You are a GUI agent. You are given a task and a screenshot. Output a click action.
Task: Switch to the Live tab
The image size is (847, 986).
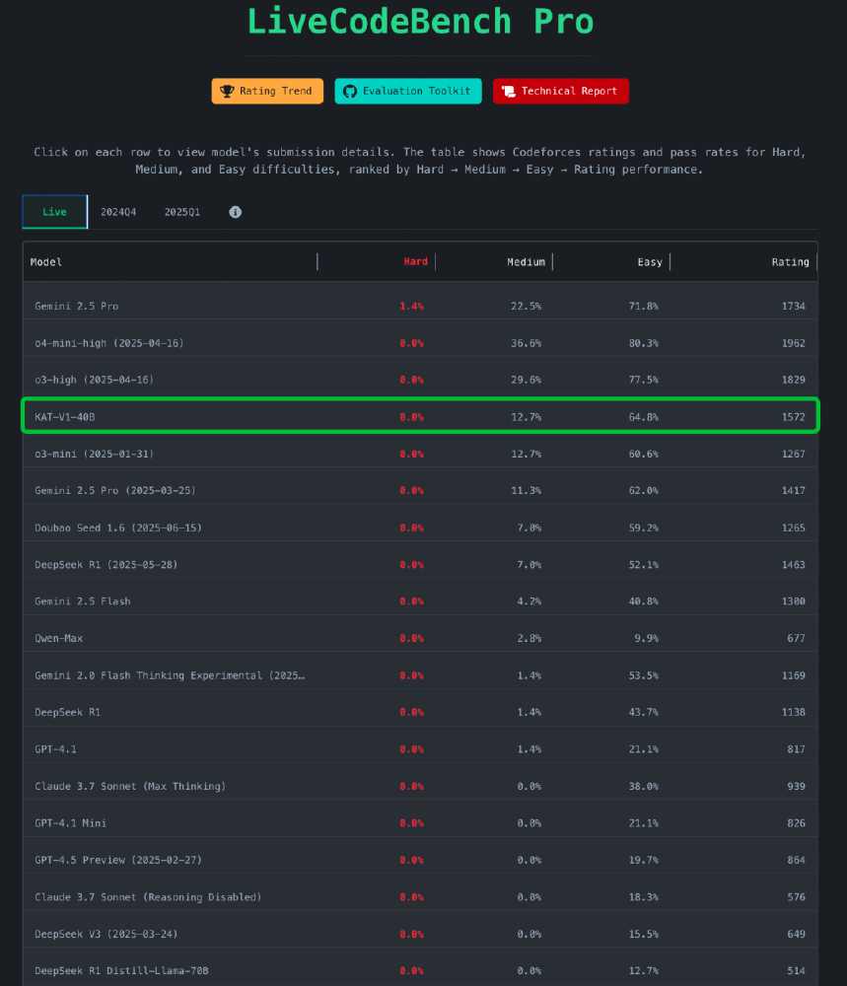[x=54, y=212]
